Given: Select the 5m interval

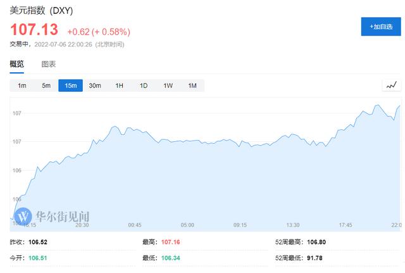Looking at the screenshot, I should point(46,86).
